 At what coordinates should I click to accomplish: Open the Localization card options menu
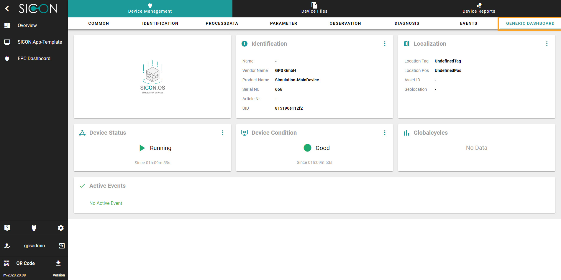coord(547,43)
